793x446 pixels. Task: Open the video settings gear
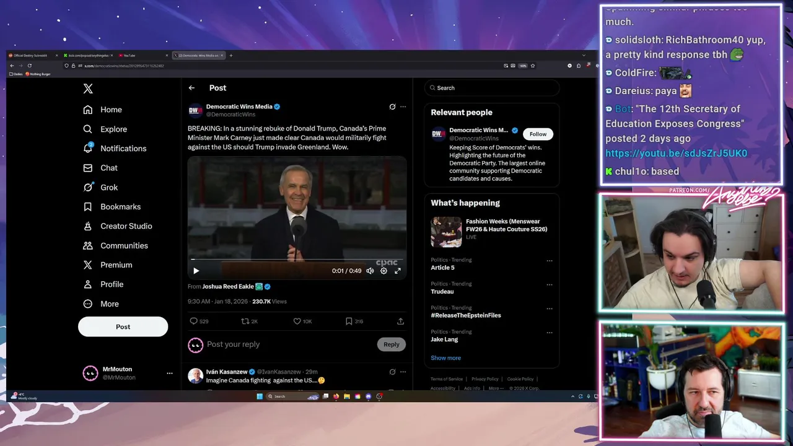pos(383,271)
